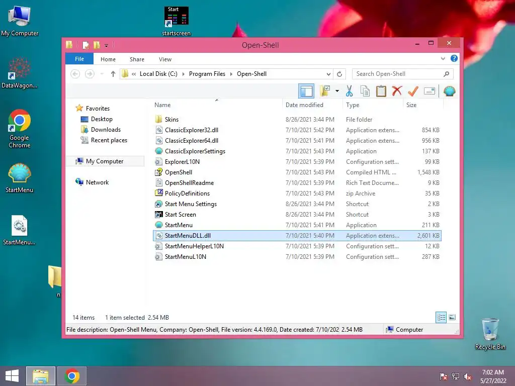515x386 pixels.
Task: Click the Paste clipboard icon
Action: click(x=381, y=91)
